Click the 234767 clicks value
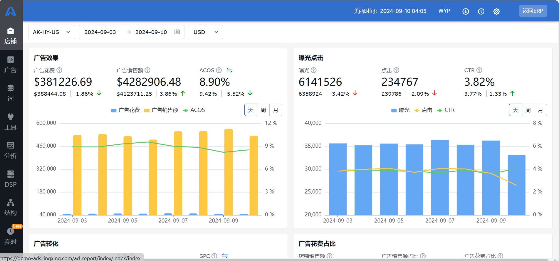 point(400,82)
